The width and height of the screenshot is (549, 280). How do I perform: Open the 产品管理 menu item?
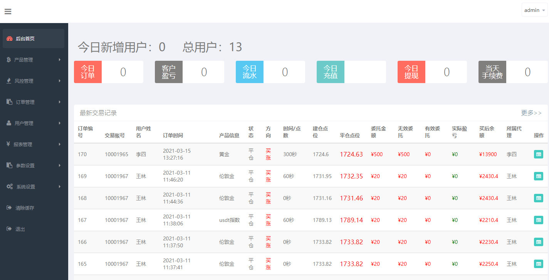click(x=34, y=60)
